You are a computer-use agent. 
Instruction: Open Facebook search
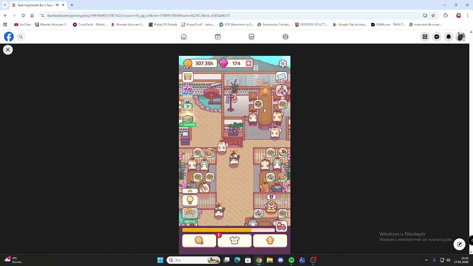click(x=21, y=37)
